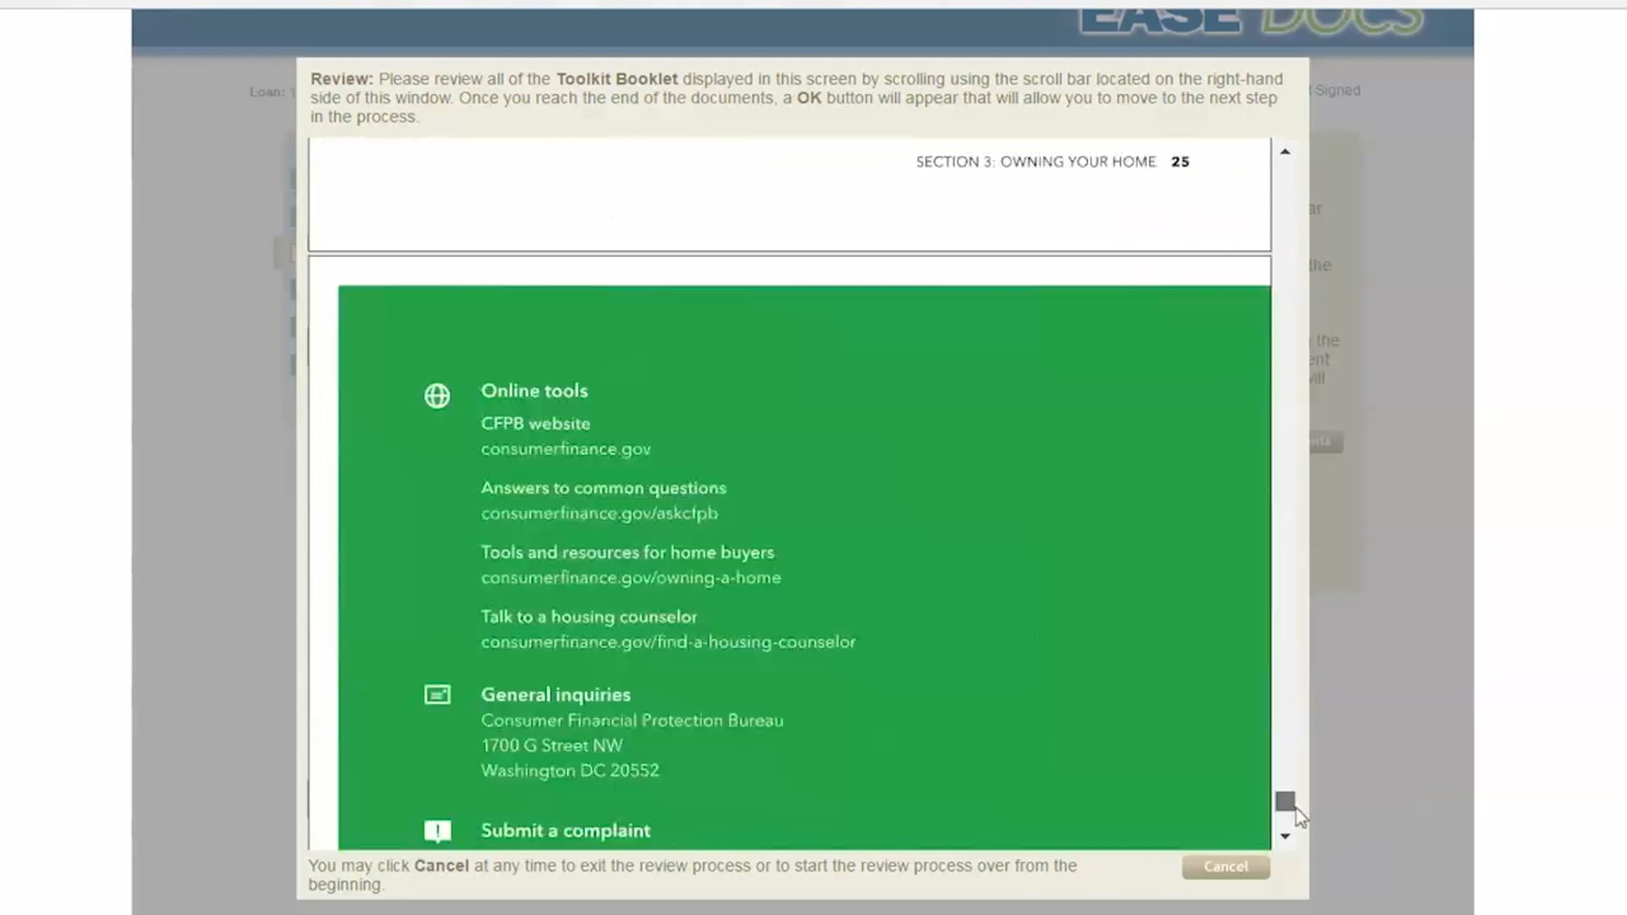Click the 1700 G Street NW address line

tap(552, 746)
